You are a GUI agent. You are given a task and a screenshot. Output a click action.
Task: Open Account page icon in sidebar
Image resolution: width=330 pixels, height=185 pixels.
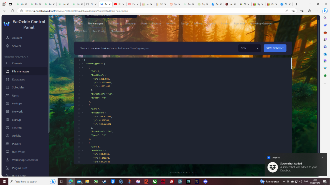7,38
